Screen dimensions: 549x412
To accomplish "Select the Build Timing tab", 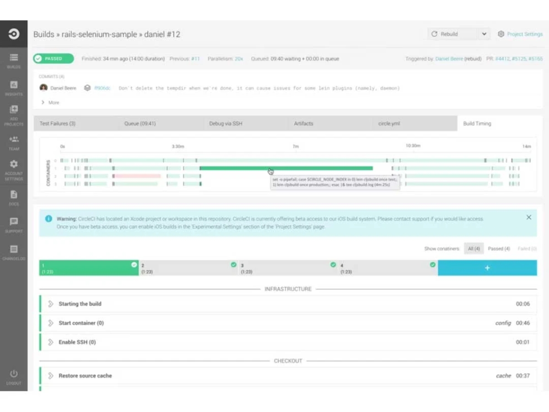I will click(x=500, y=124).
